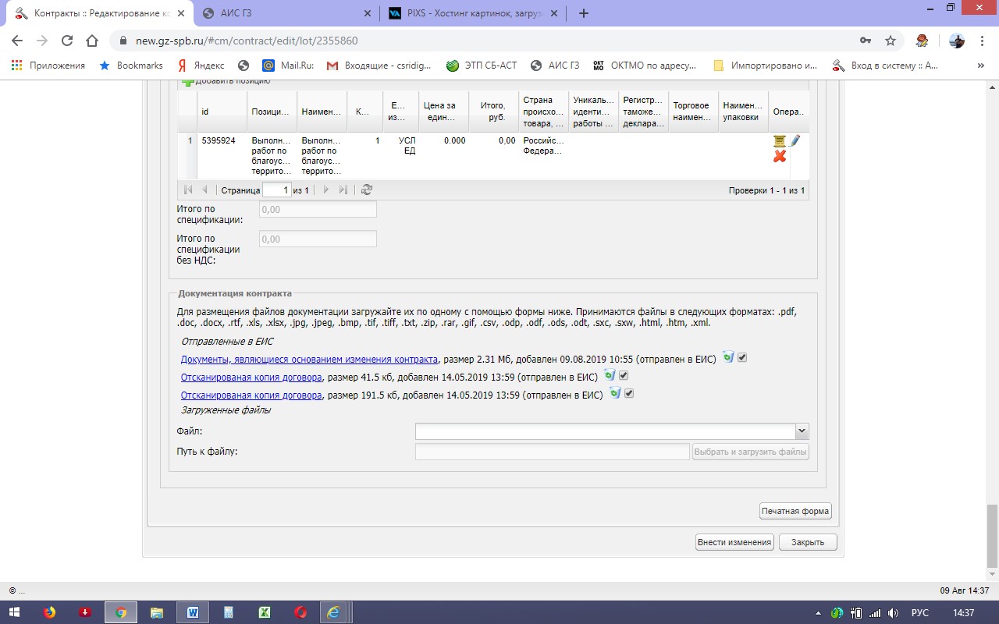Click the 'Печатная форма' button
The width and height of the screenshot is (999, 624).
click(x=796, y=512)
